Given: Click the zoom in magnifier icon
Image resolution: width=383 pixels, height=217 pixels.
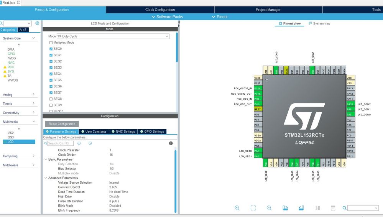Looking at the screenshot, I should 237,208.
